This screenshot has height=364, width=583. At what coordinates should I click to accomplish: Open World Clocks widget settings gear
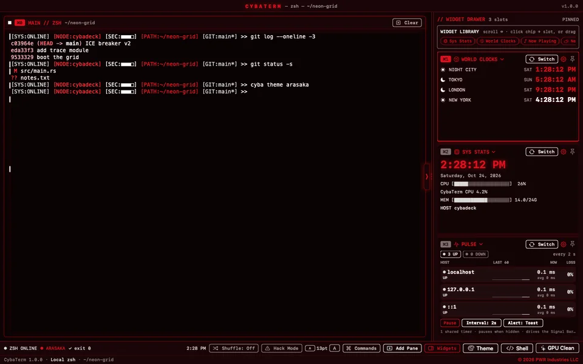[x=564, y=59]
